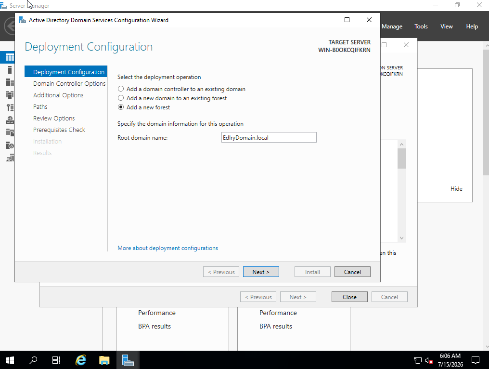Image resolution: width=489 pixels, height=369 pixels.
Task: Click the Server Manager main vertical scrollbar
Action: pos(486,112)
